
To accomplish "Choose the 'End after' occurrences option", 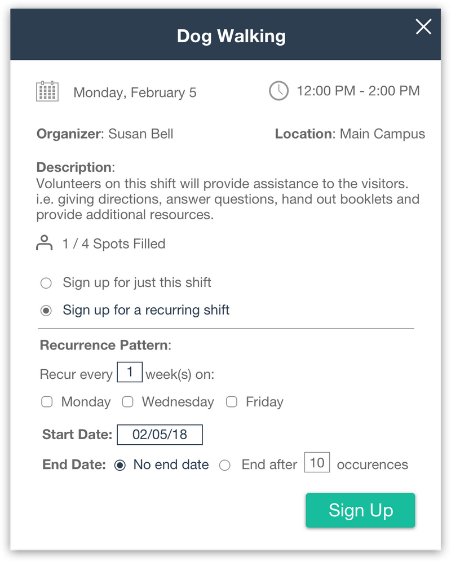I will click(225, 465).
